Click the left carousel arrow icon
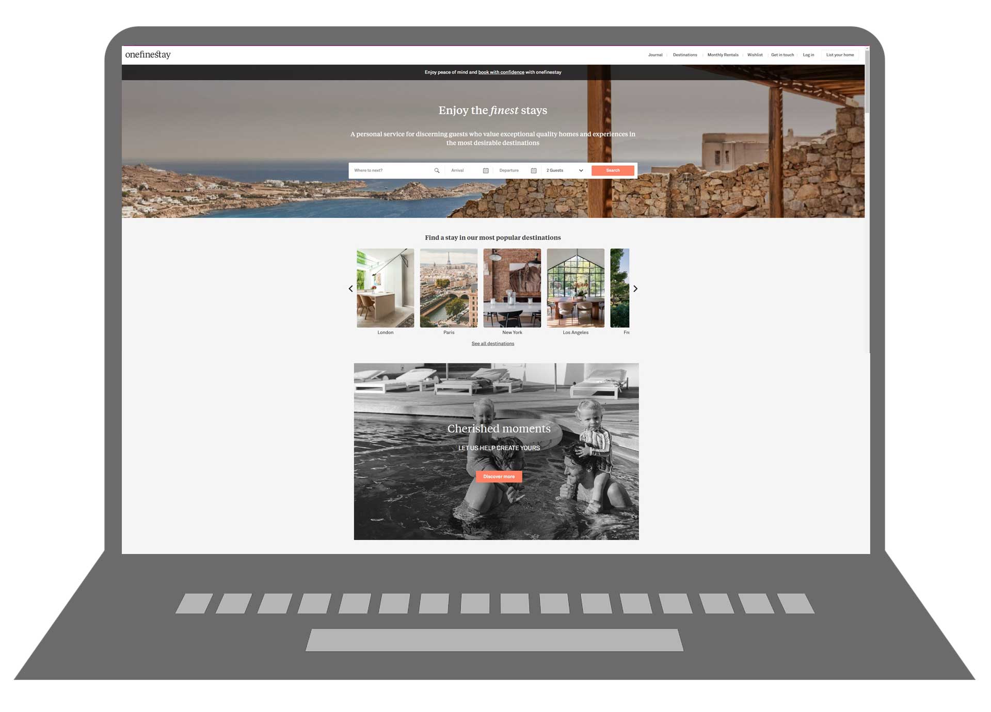 pyautogui.click(x=350, y=289)
